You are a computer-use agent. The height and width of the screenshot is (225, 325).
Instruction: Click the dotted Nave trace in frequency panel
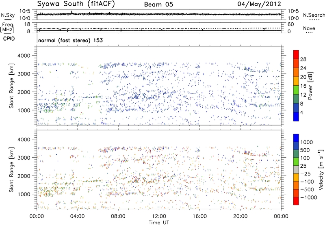point(159,28)
